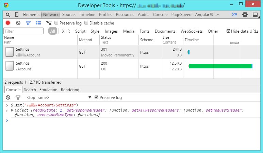Open the AngularJS tab
263x153 pixels.
point(204,15)
